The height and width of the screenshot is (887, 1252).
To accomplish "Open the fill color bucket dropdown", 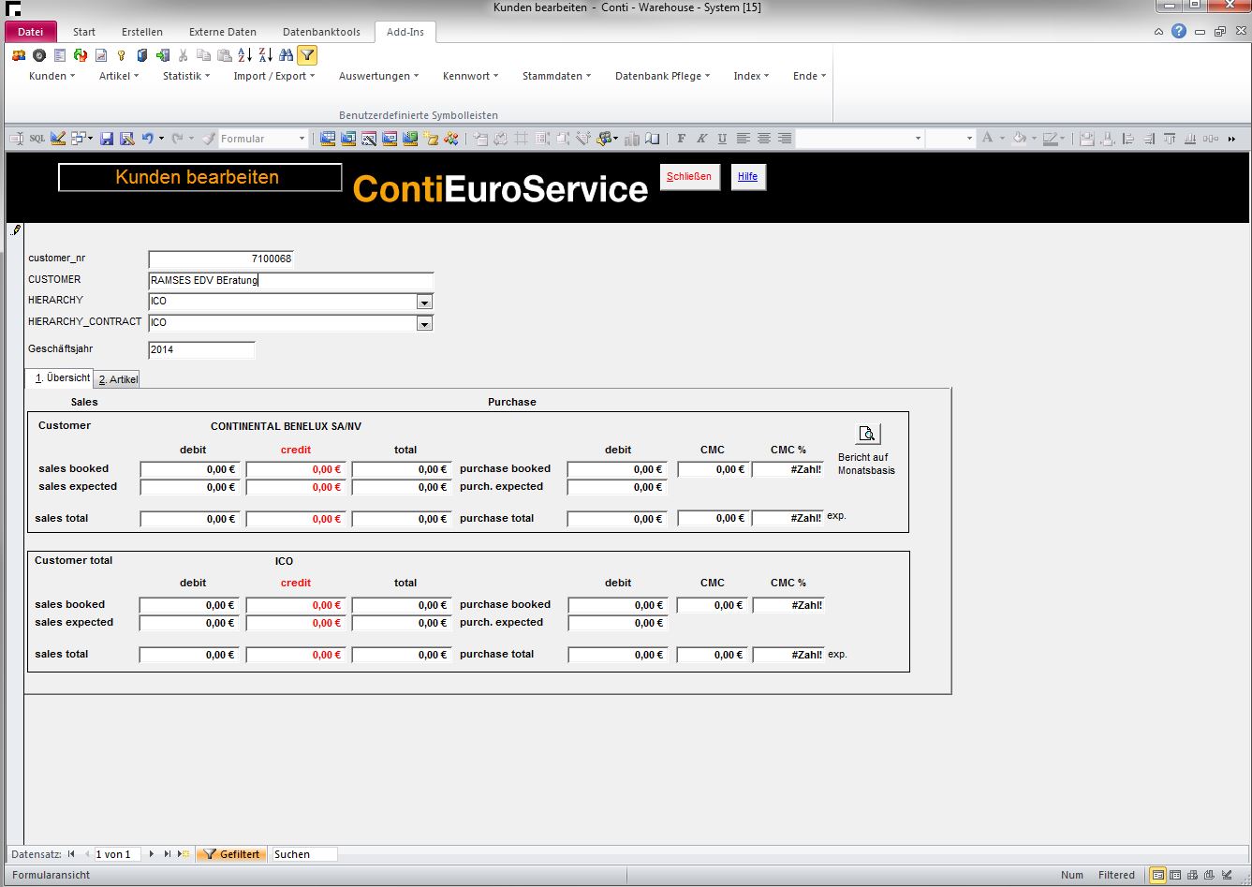I will 1033,139.
